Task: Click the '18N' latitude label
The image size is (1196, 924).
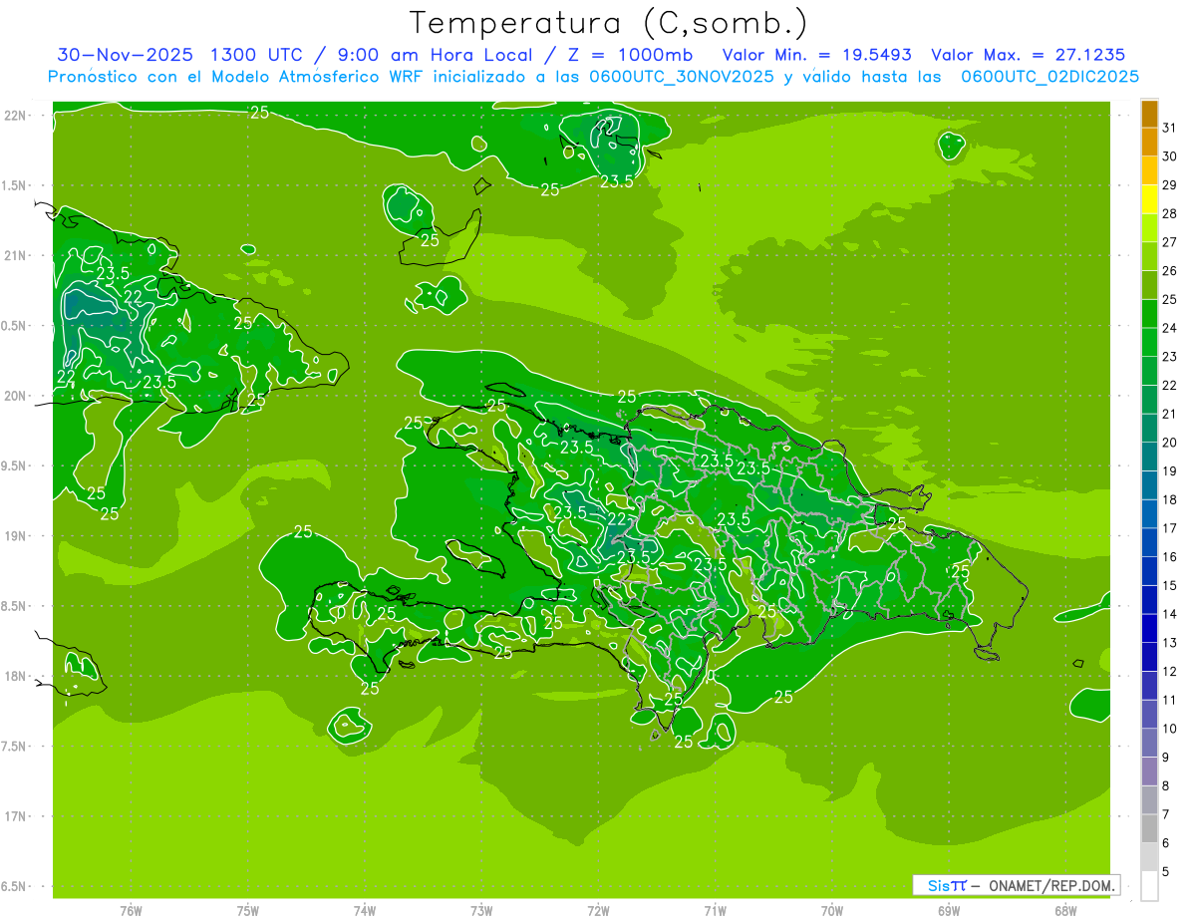Action: 16,676
